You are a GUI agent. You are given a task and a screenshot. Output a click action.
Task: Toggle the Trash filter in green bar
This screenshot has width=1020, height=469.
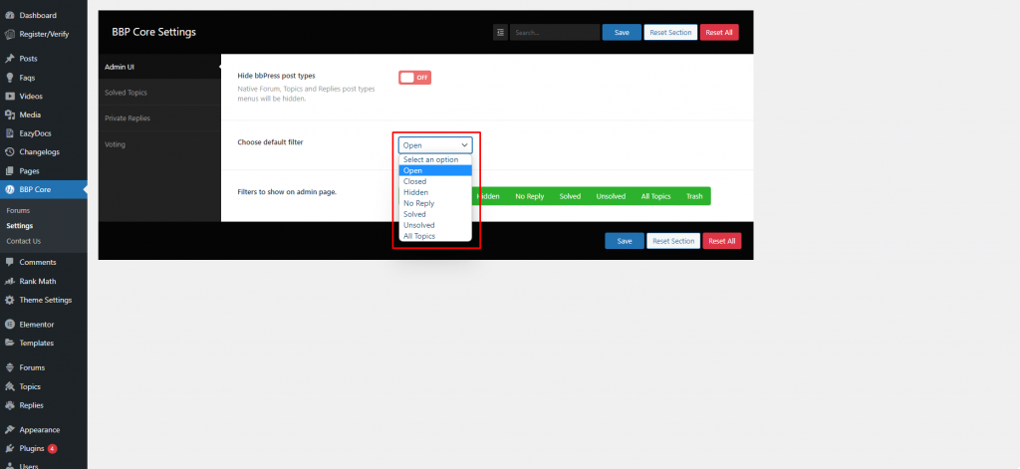694,196
